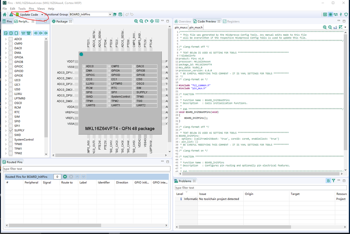Open the Update Code dropdown arrow
This screenshot has width=350, height=234.
pos(42,15)
